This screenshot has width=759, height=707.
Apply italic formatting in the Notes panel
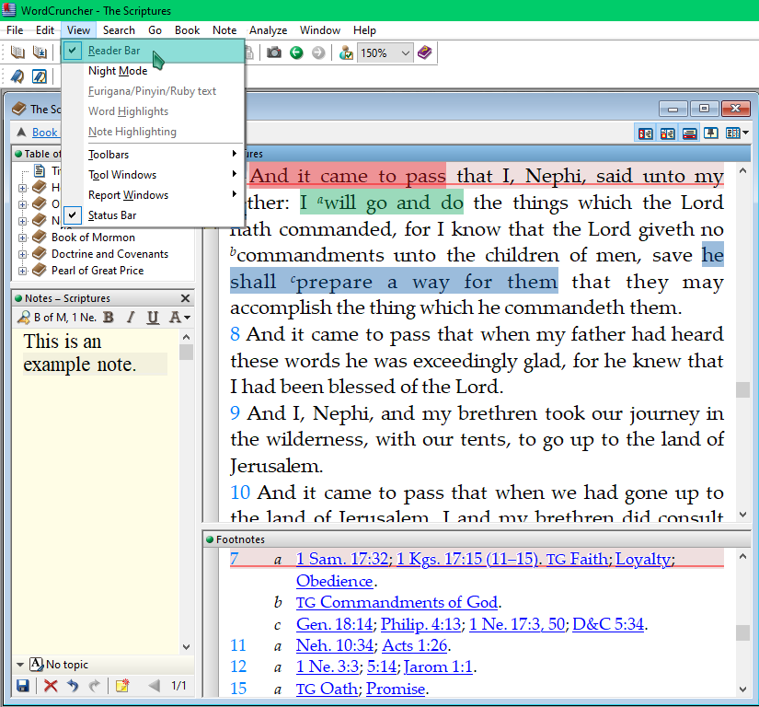[x=131, y=318]
